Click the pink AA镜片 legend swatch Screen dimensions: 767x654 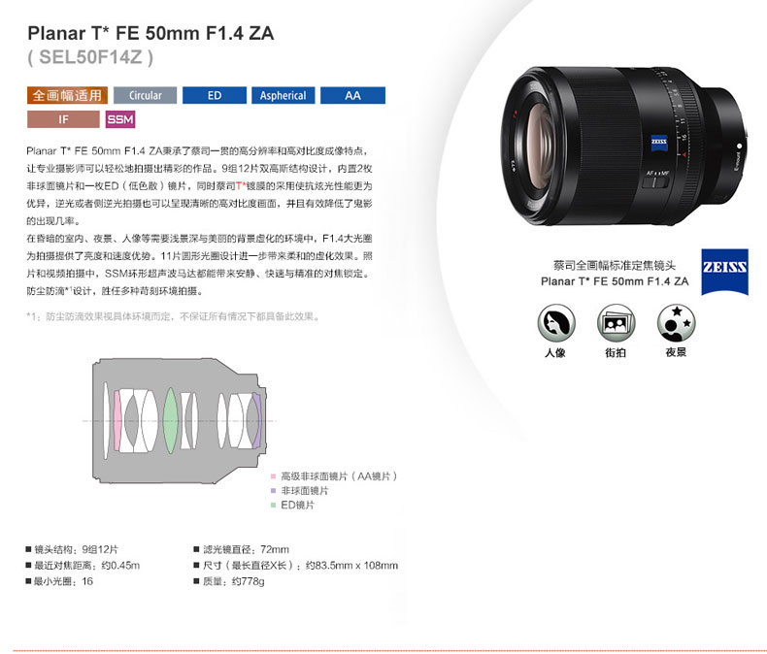tap(273, 476)
